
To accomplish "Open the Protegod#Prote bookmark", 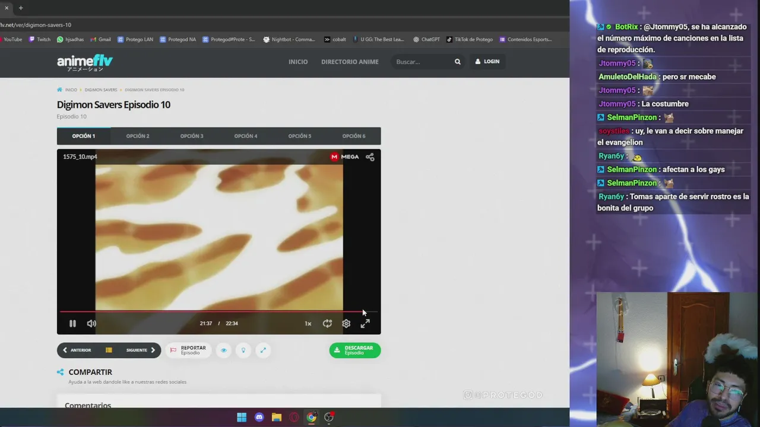I will pos(229,40).
